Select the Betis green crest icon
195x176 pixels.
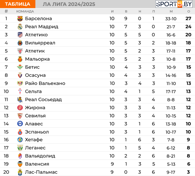[x=20, y=67]
